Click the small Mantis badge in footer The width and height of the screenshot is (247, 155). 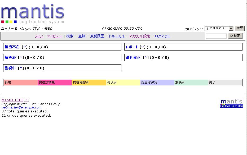coord(231,103)
